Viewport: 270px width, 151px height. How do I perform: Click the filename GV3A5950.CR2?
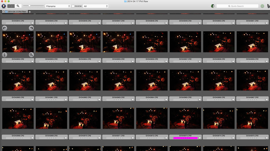219,21
